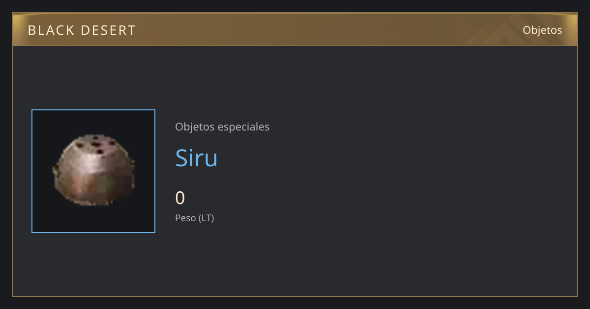Open the Siru item name link
Image resolution: width=590 pixels, height=309 pixels.
click(x=196, y=157)
